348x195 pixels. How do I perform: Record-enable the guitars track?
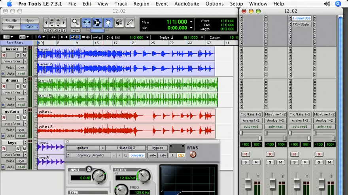click(4, 118)
